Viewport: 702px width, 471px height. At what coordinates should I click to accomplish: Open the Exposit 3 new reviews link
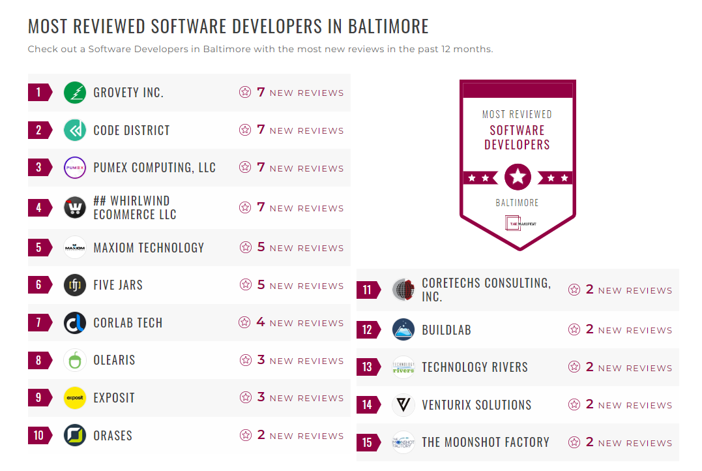[x=292, y=398]
